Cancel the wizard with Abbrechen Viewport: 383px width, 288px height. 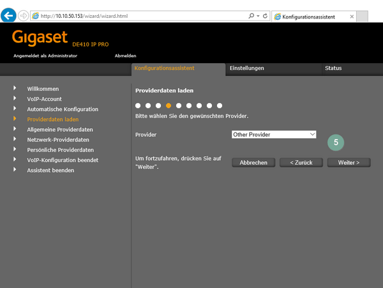(x=253, y=162)
